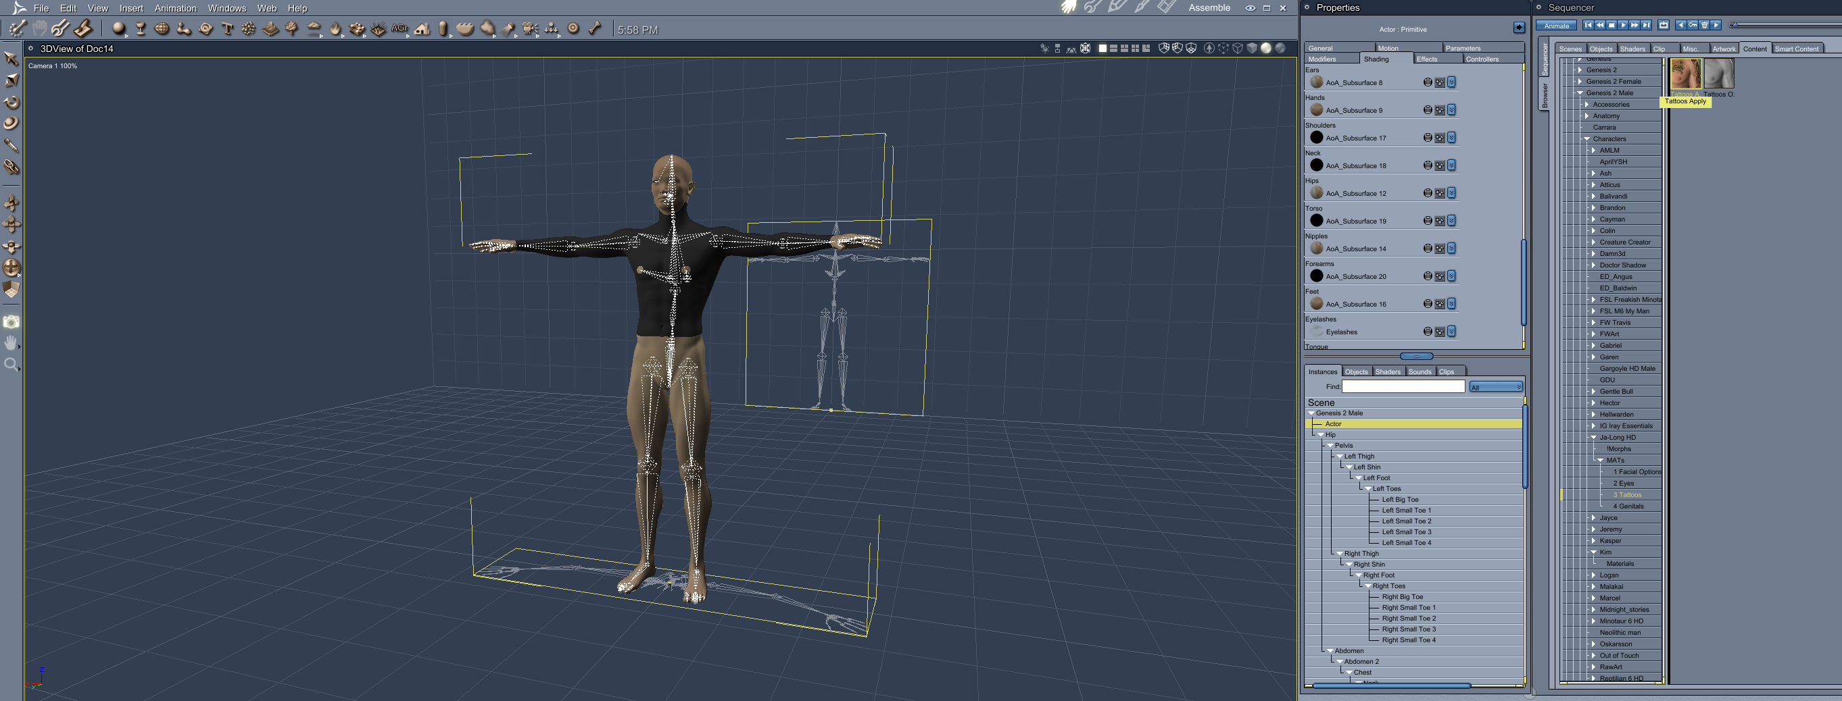Viewport: 1842px width, 701px height.
Task: Click the house icon in top toolbar
Action: click(x=422, y=28)
